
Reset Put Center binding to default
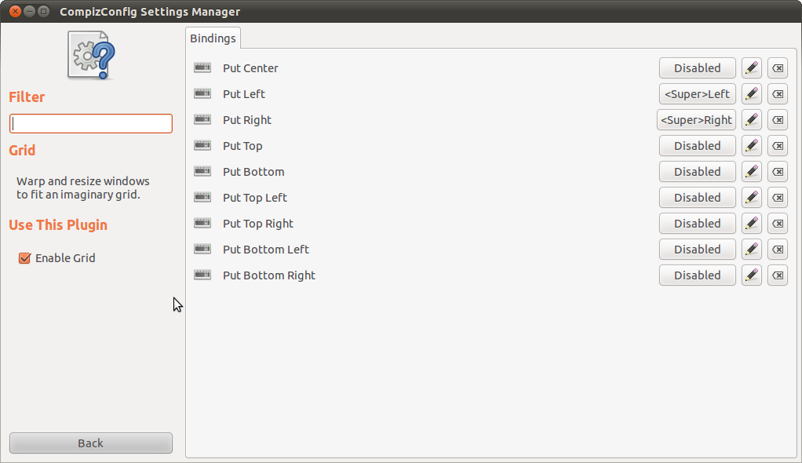coord(778,68)
